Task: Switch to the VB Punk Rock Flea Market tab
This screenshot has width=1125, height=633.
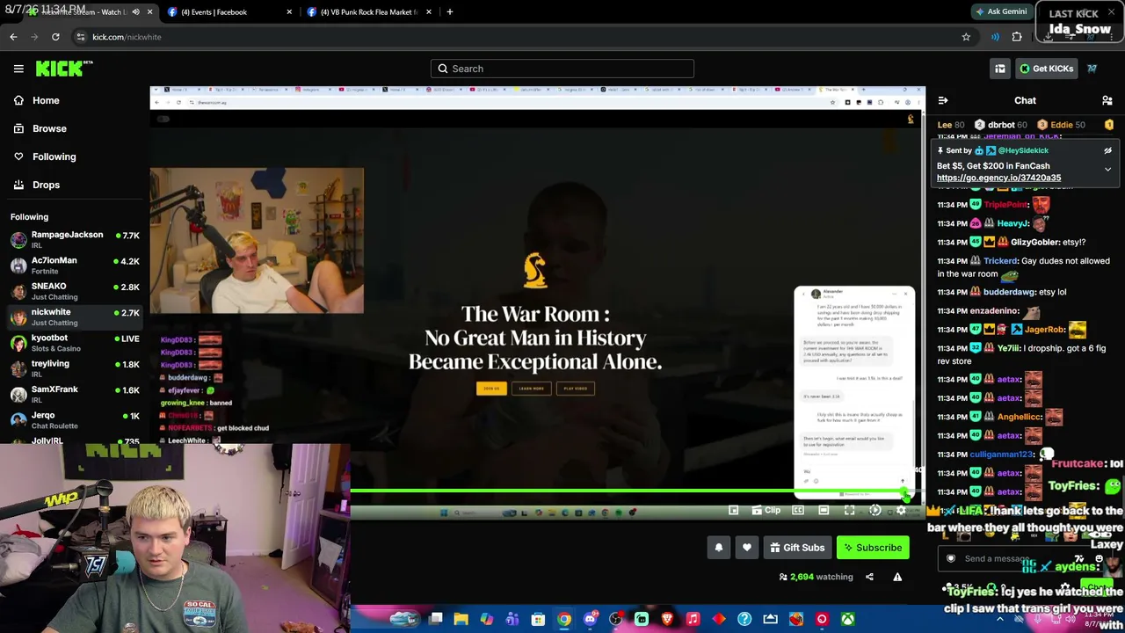Action: pos(370,12)
